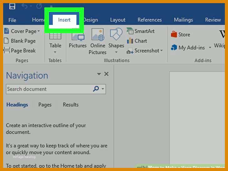
Task: Click the Page Break icon
Action: tap(7, 50)
